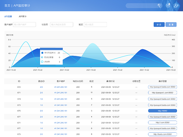Screen dimensions: 183x137
Task: Click the 请求时间 column header
Action: point(110,81)
